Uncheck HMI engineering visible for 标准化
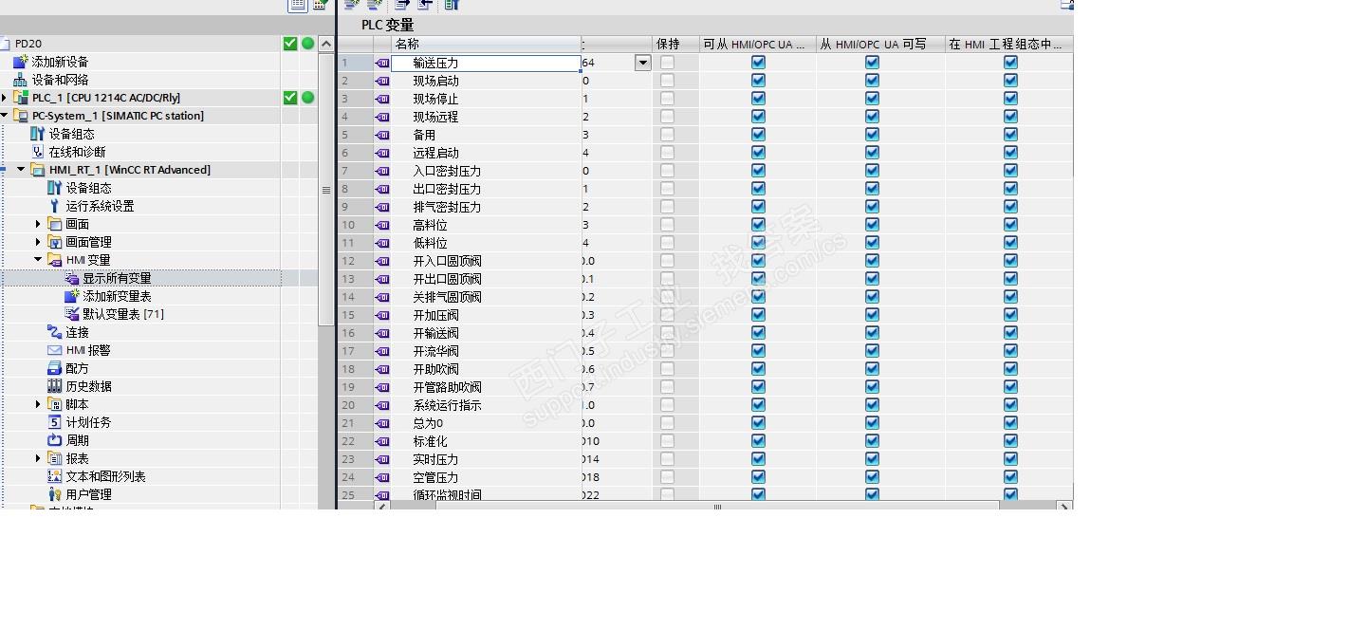The height and width of the screenshot is (629, 1349). 1010,441
